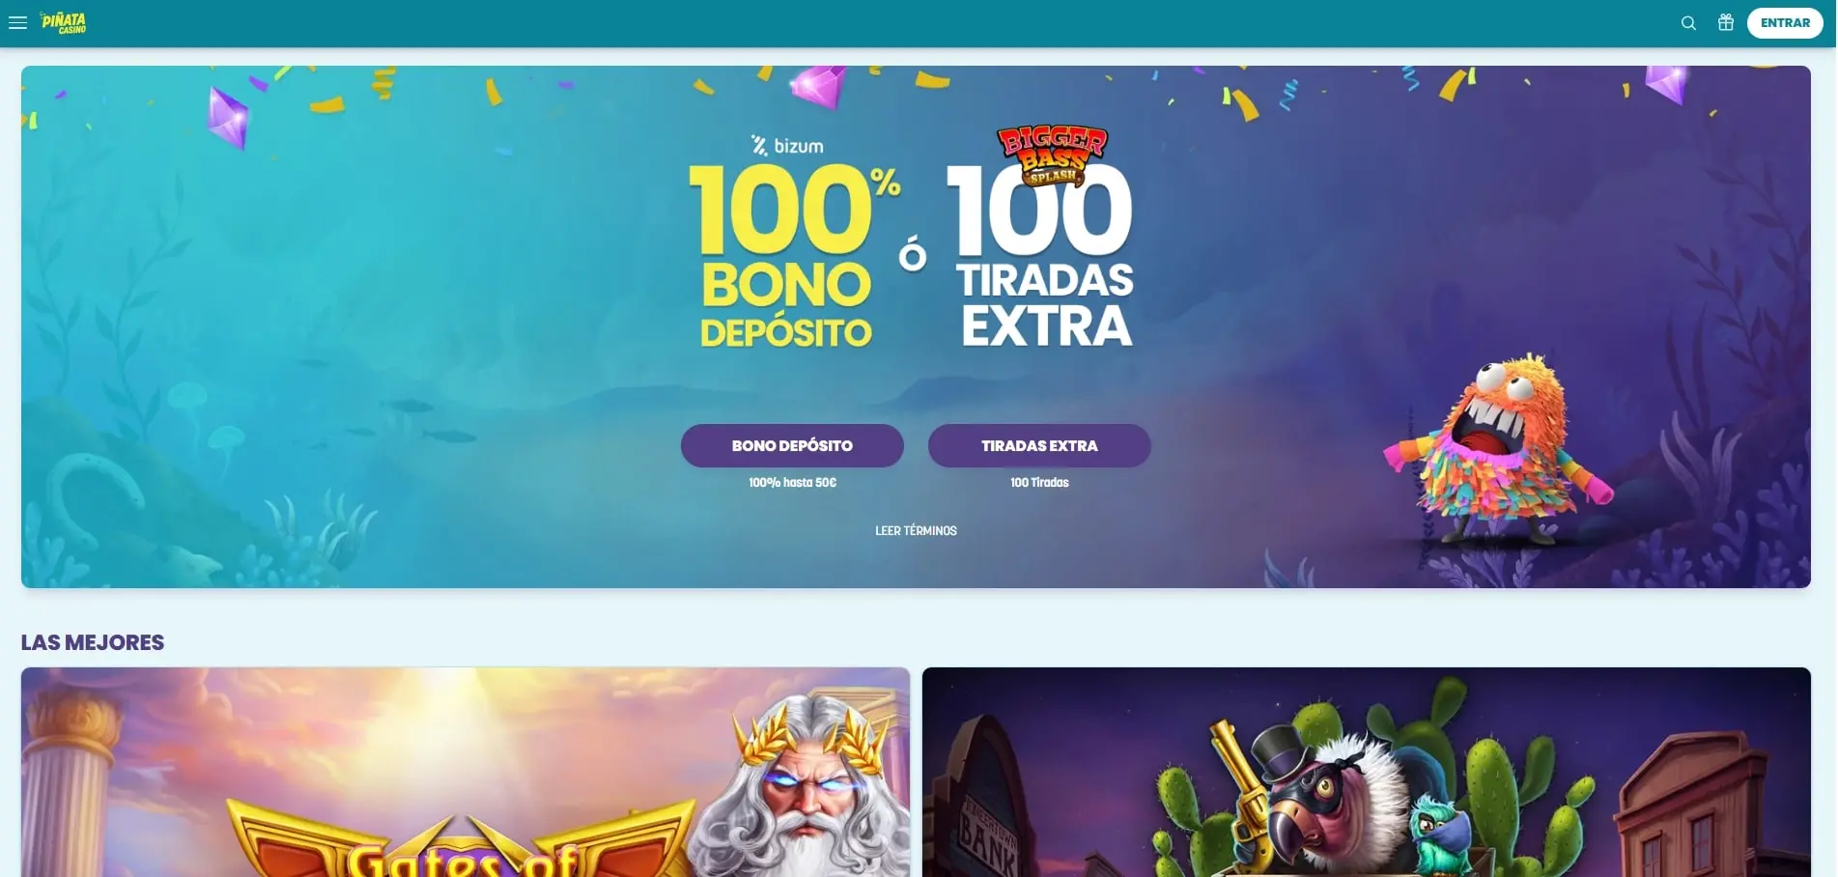
Task: Open the search magnifier icon
Action: 1688,23
